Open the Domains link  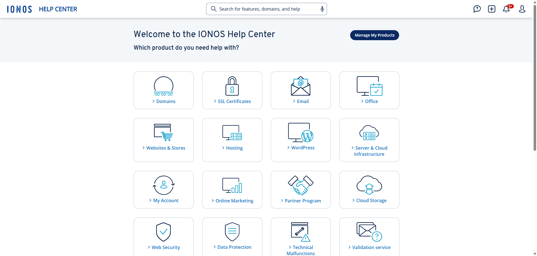pyautogui.click(x=164, y=101)
